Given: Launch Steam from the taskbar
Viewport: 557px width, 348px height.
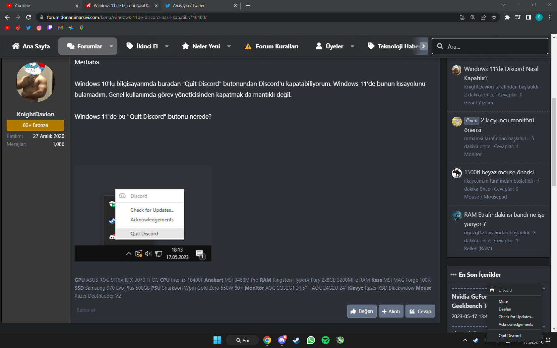Looking at the screenshot, I should pos(296,340).
